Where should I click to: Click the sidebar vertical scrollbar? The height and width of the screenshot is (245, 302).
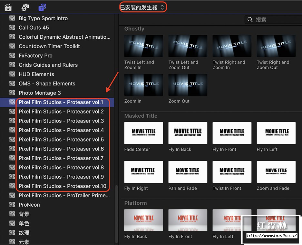116,214
